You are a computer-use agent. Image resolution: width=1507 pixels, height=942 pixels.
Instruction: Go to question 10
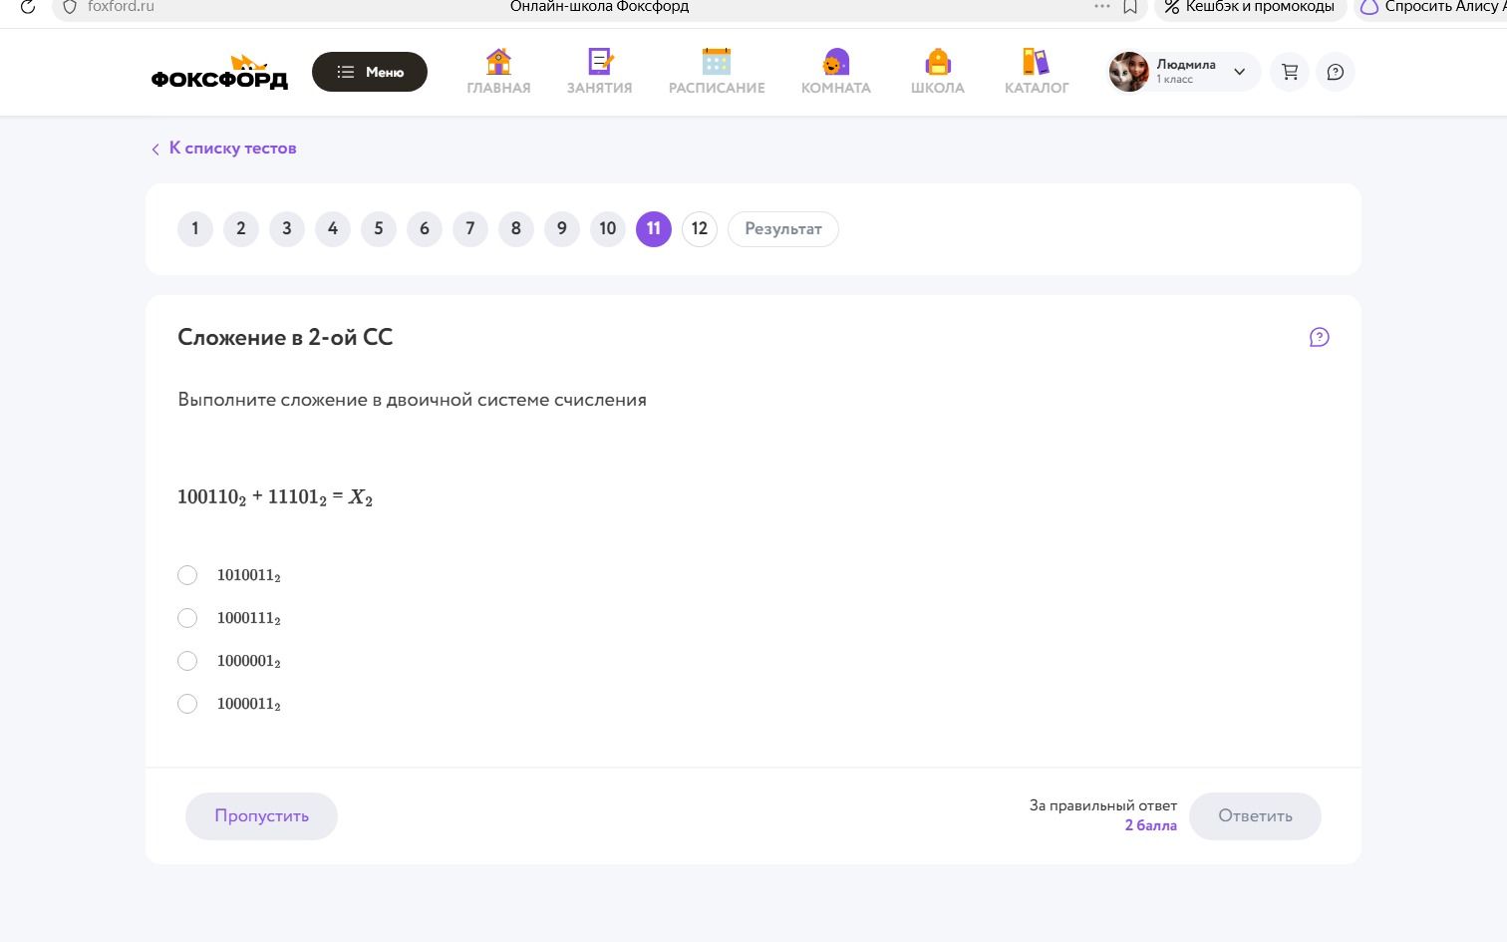[x=608, y=228]
